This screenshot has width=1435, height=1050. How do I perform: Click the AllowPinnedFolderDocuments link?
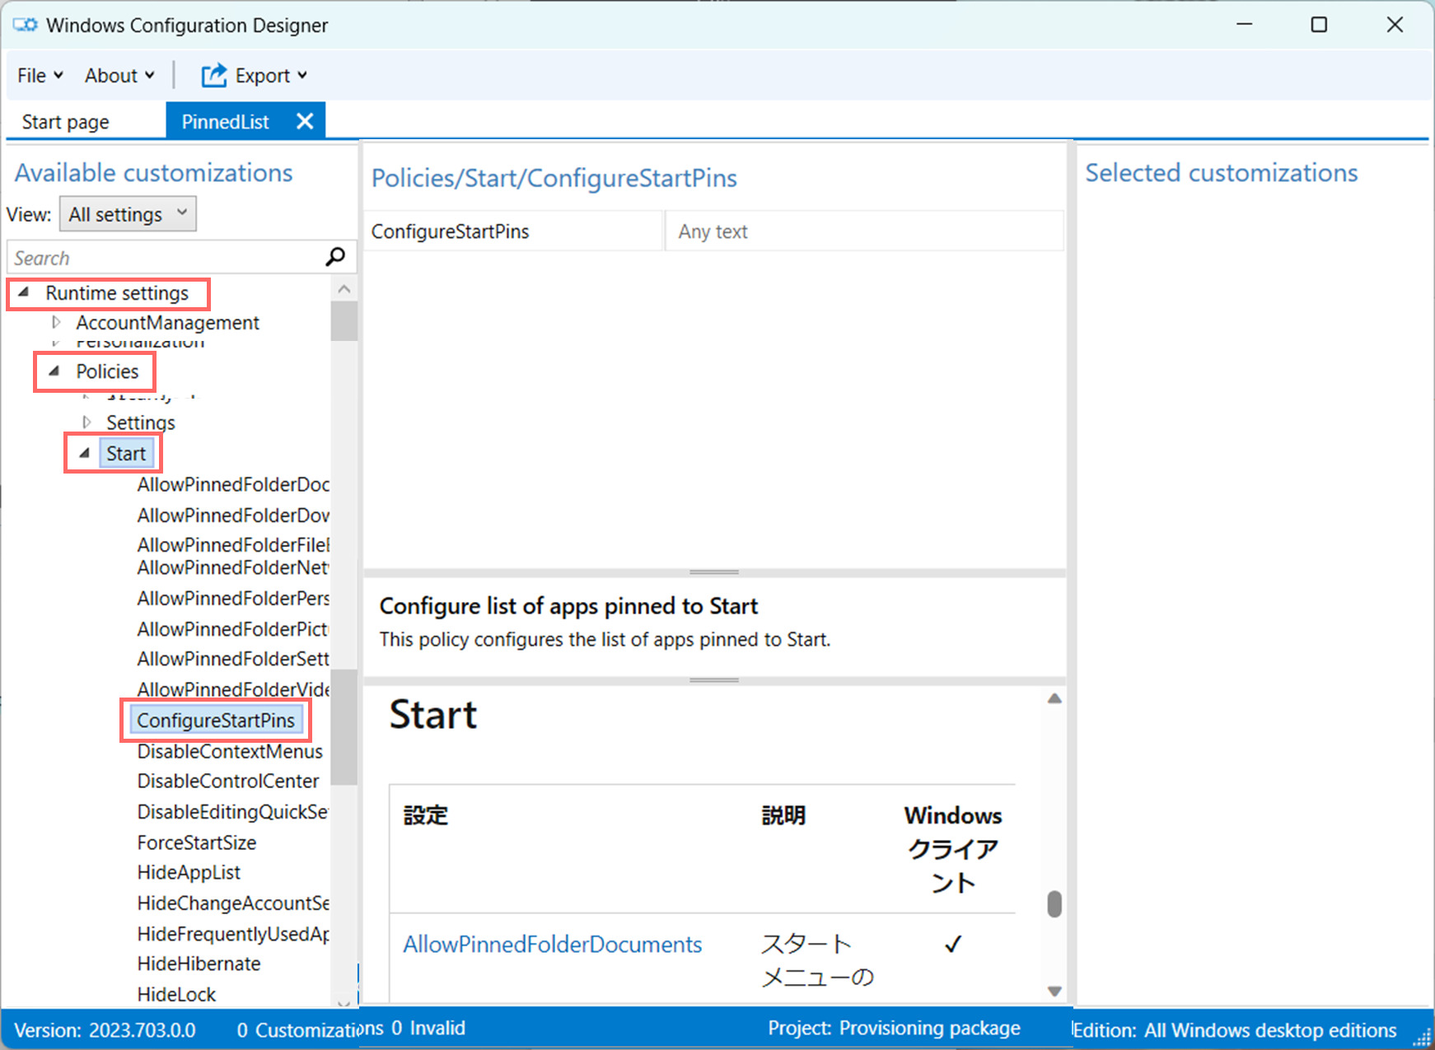(552, 944)
